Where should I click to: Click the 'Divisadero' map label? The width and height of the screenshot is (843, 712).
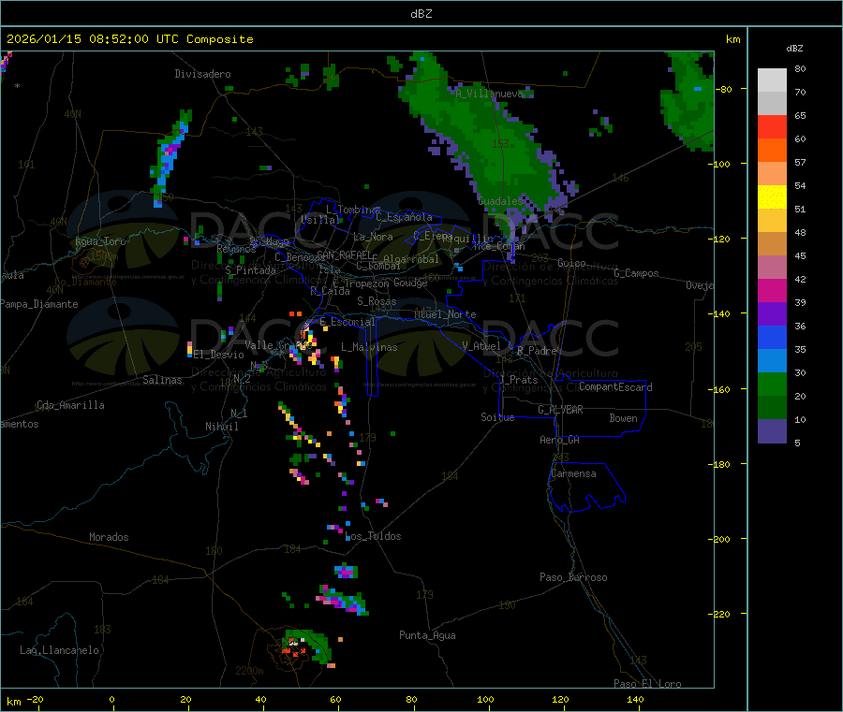click(x=202, y=74)
